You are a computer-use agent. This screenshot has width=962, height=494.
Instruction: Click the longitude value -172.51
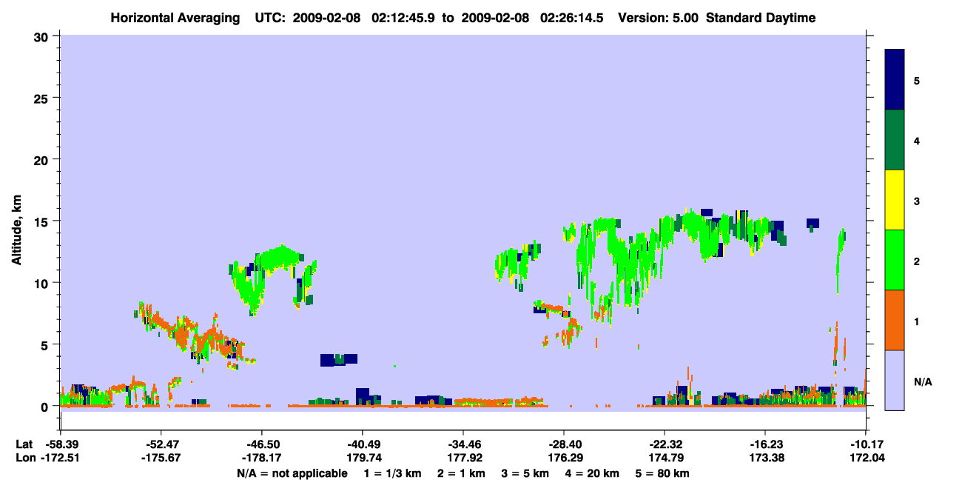(x=60, y=458)
